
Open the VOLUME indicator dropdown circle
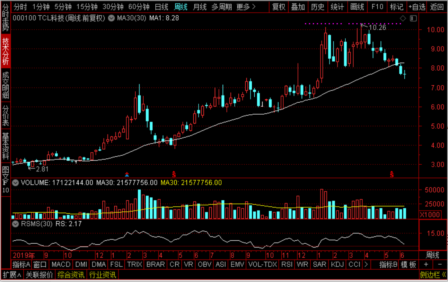(x=15, y=183)
